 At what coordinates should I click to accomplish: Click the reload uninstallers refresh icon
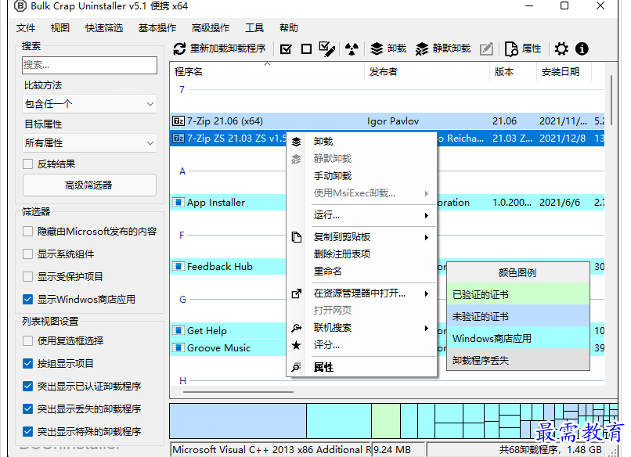179,49
